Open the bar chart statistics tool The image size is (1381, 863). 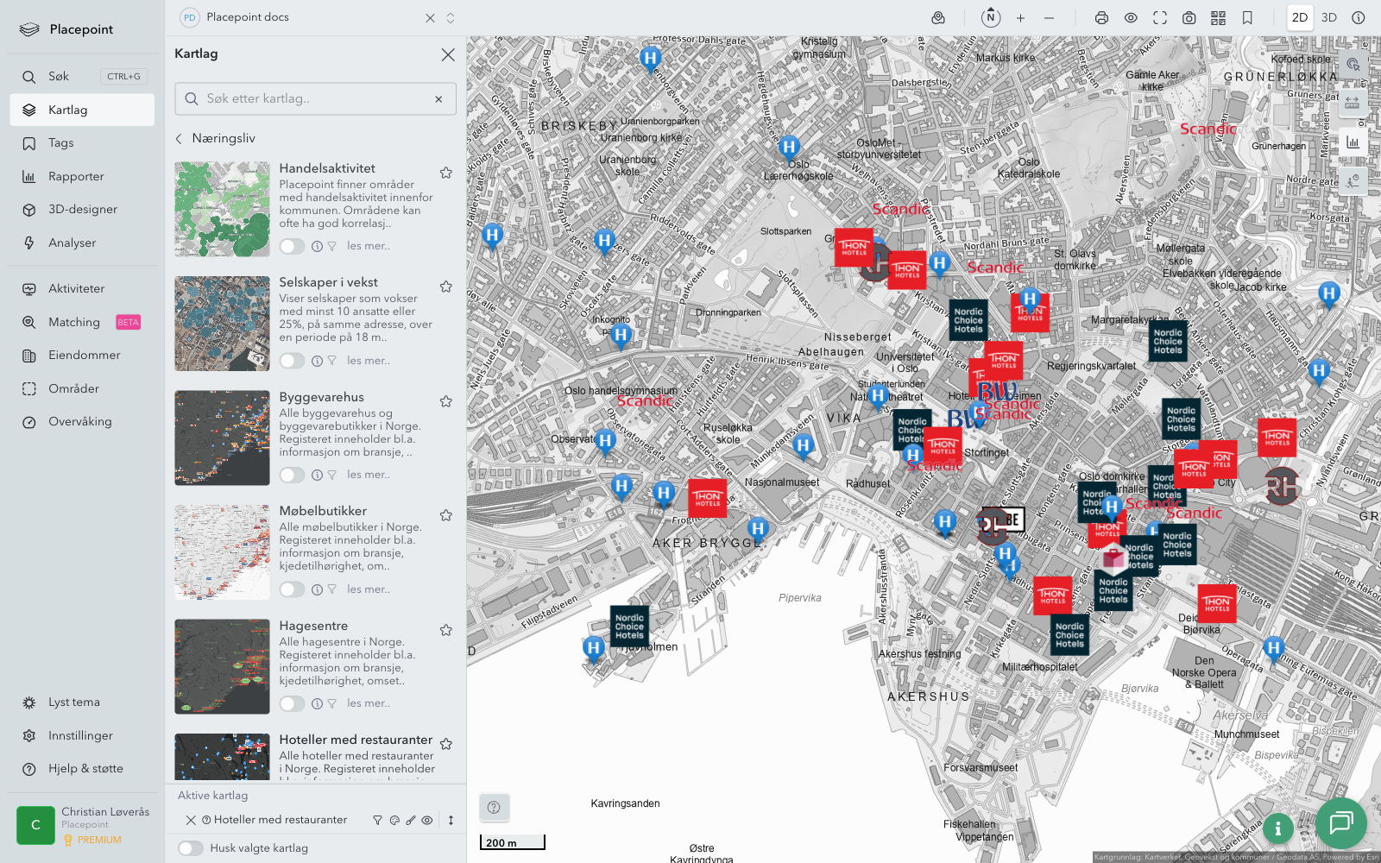coord(1352,142)
